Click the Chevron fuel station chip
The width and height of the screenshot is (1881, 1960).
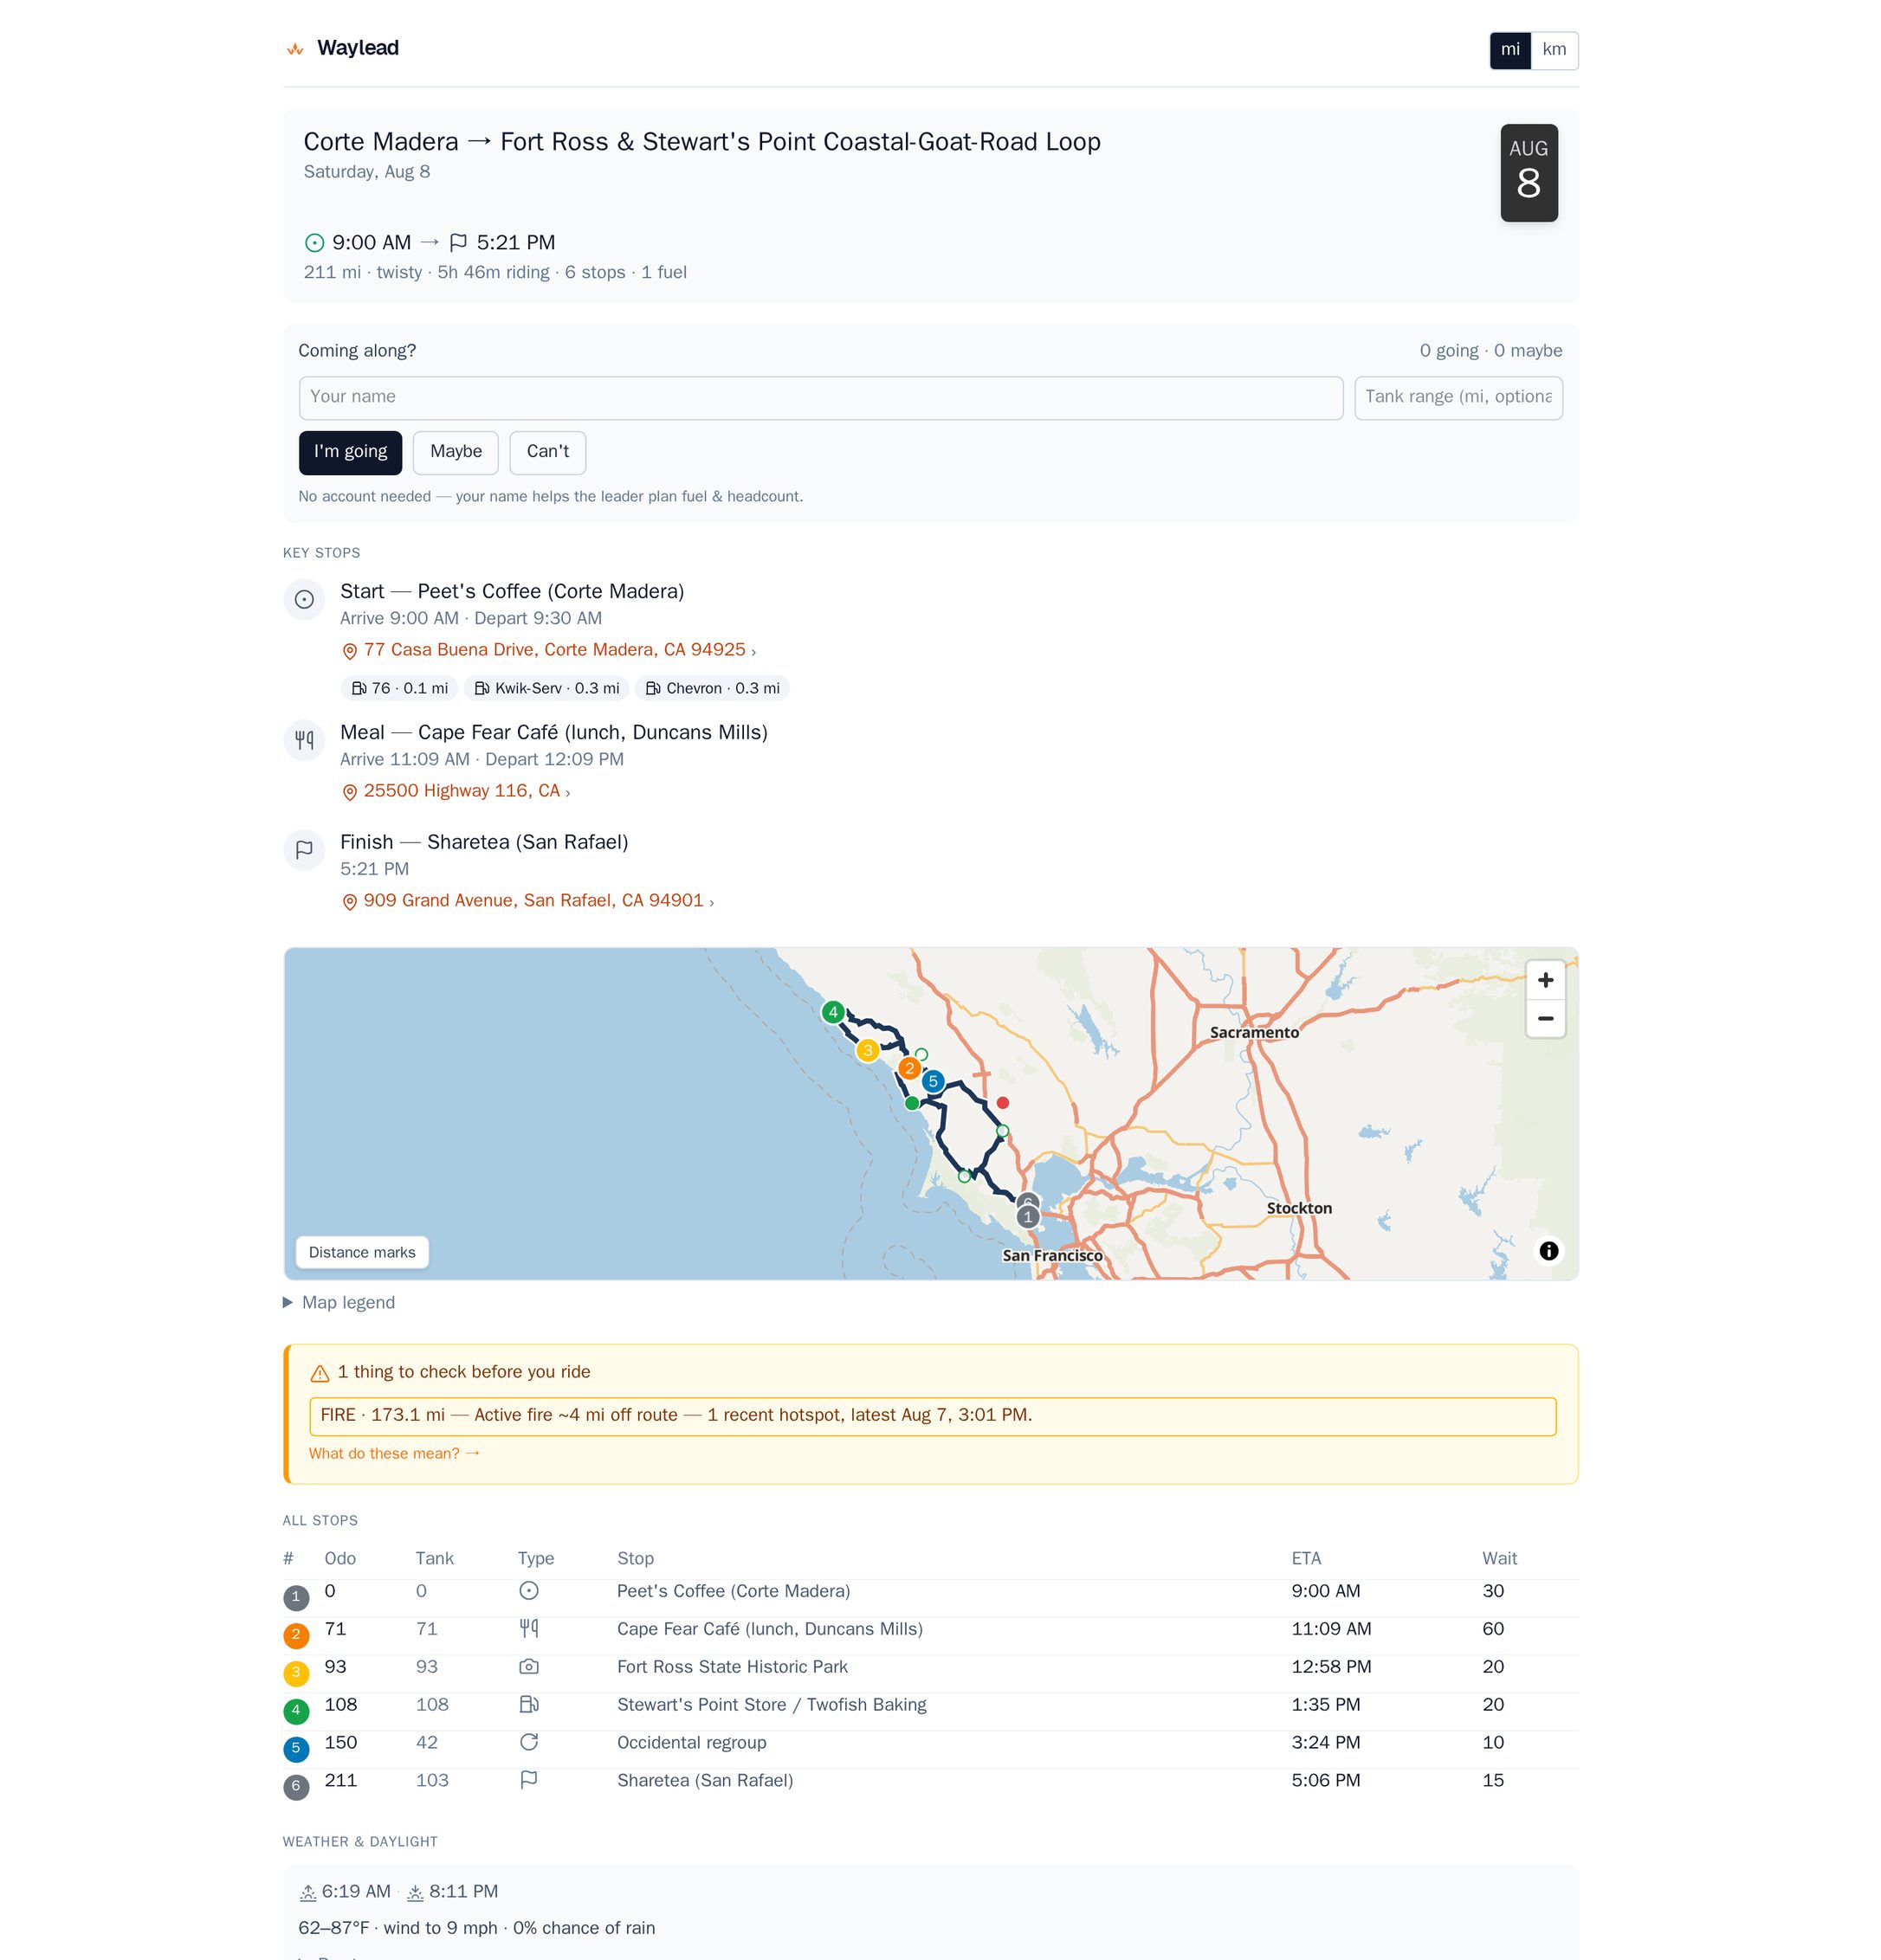713,688
